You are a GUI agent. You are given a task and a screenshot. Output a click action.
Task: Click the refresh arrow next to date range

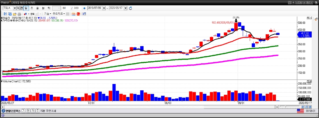pyautogui.click(x=130, y=8)
